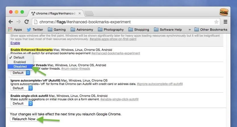
Task: Click the Relaunch Now button
Action: [x=24, y=119]
